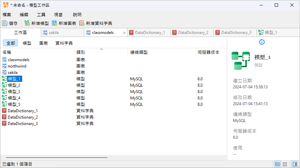Click the 儲存 save icon in toolbar
This screenshot has width=300, height=168.
click(x=5, y=23)
